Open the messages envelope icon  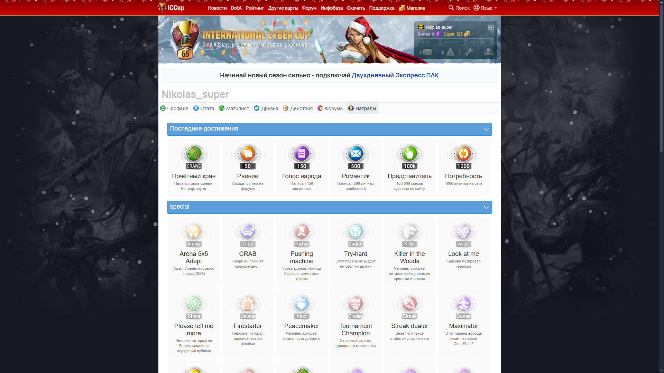427,52
